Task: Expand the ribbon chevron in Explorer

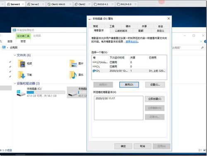Action: coord(201,41)
